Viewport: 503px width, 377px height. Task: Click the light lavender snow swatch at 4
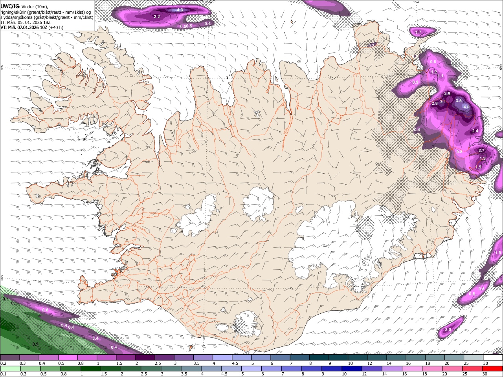coord(222,358)
